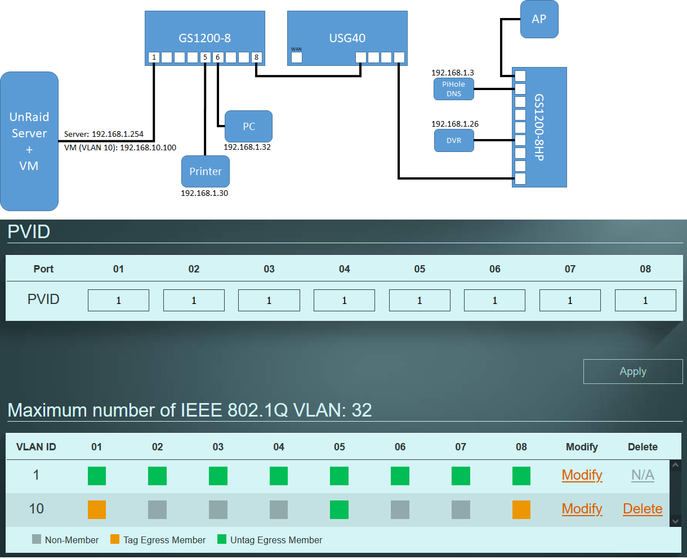
Task: Click VLAN 10 gray non-member square port 07
Action: pyautogui.click(x=461, y=509)
